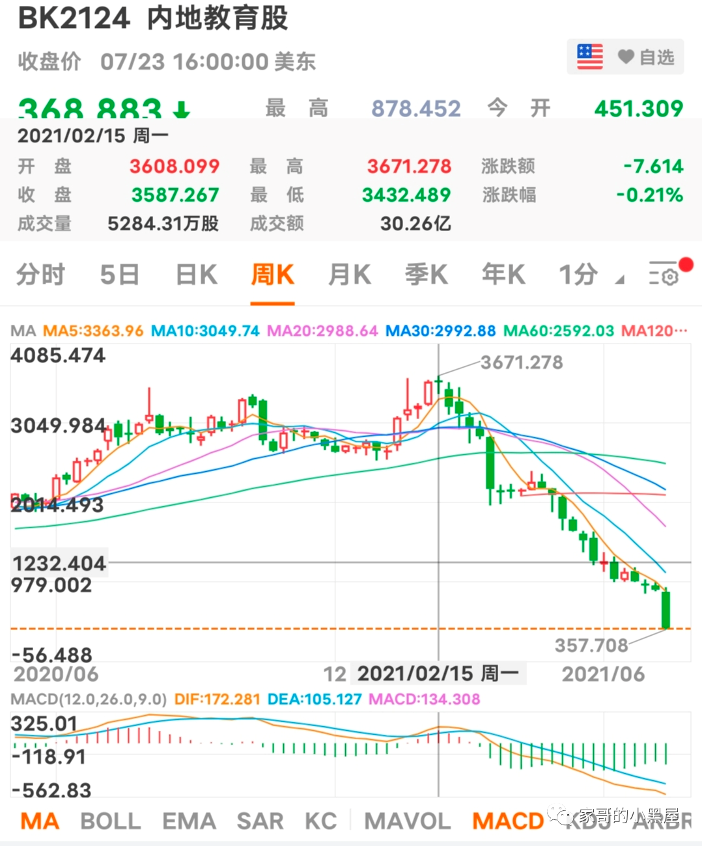This screenshot has width=702, height=846.
Task: Add stock to watchlist with 自选 button
Action: click(x=645, y=57)
